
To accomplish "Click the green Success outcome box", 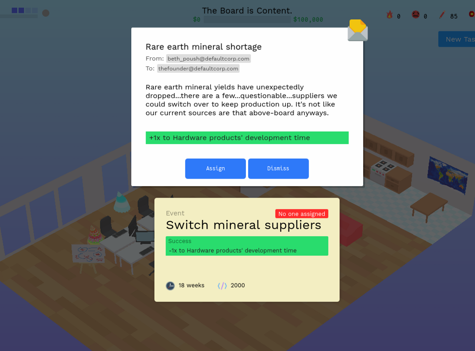I will click(247, 246).
